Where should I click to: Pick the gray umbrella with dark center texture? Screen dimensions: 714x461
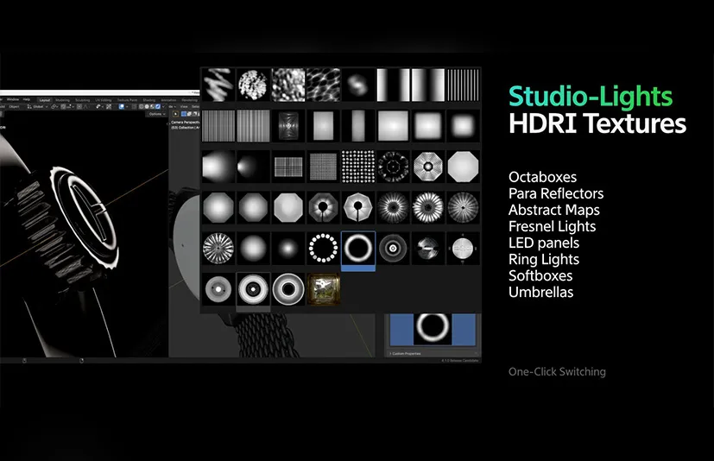[x=323, y=207]
